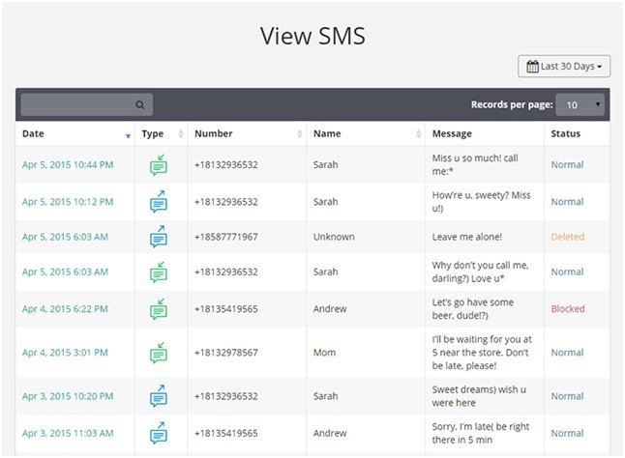Viewport: 625px width, 458px height.
Task: Click the name Unknown
Action: 334,237
